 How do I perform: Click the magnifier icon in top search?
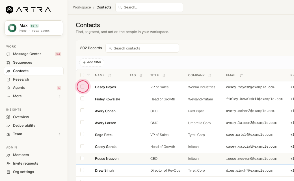(120, 7)
